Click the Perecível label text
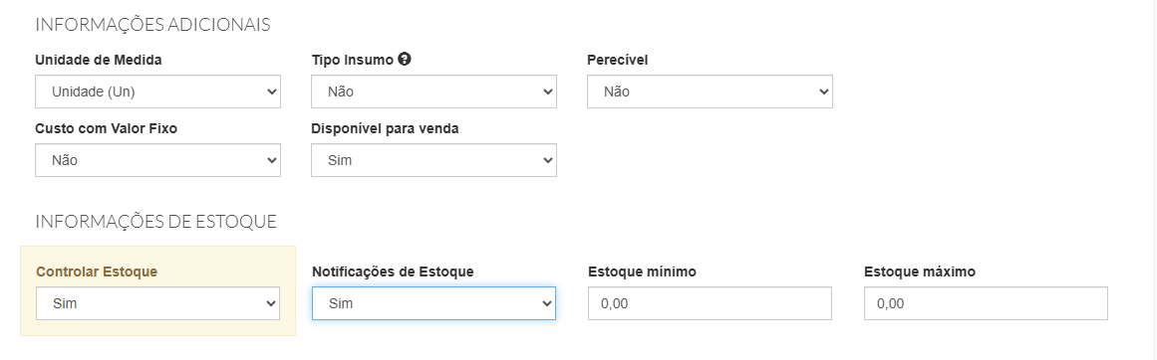This screenshot has height=360, width=1157. coord(618,61)
